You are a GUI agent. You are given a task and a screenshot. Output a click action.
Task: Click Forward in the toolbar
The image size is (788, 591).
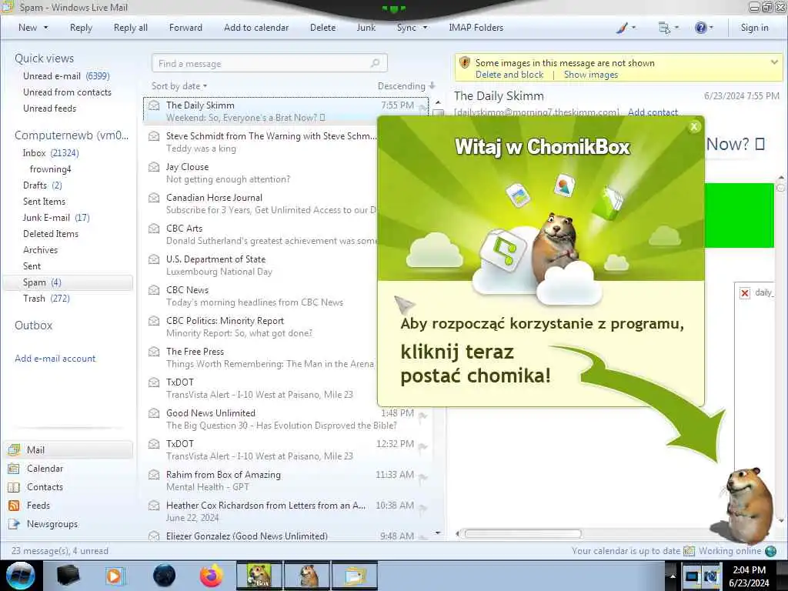click(x=185, y=28)
